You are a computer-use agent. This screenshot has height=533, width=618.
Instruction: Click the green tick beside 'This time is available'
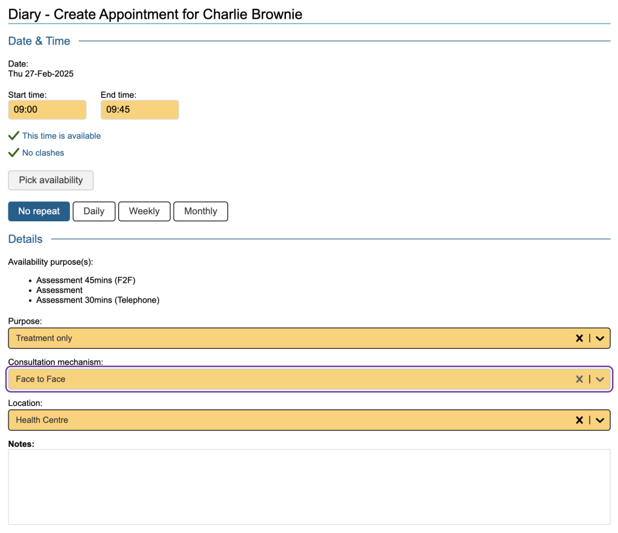tap(14, 136)
